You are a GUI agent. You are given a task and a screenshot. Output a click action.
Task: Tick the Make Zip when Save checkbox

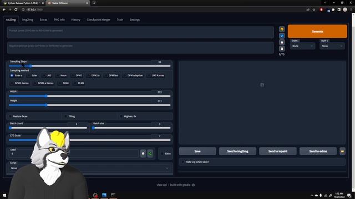(x=183, y=162)
